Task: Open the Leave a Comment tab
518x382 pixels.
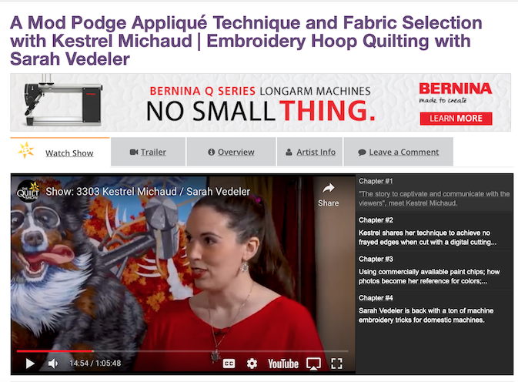Action: tap(399, 152)
